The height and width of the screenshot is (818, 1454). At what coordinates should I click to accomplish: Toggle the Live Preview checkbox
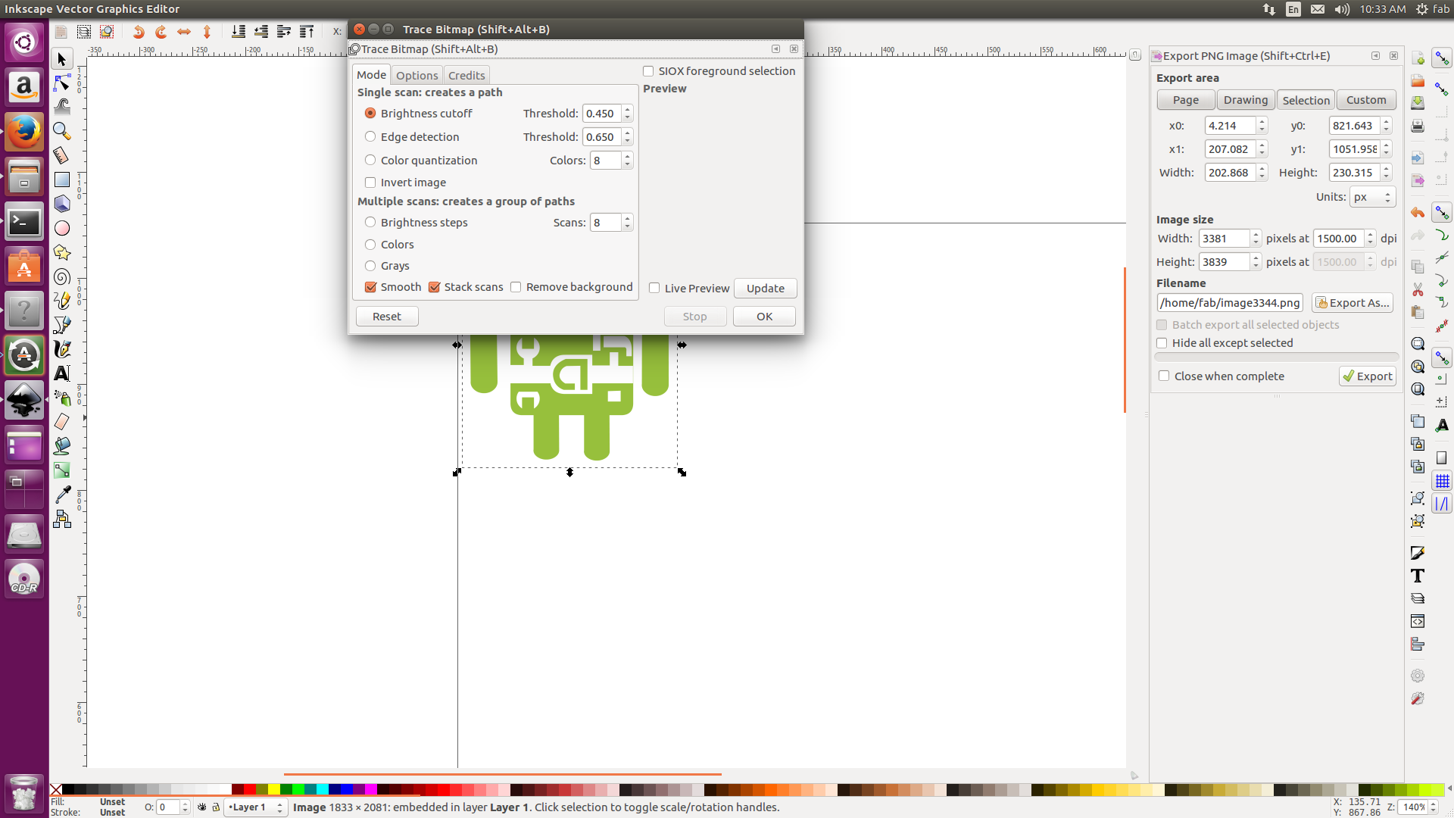coord(654,288)
